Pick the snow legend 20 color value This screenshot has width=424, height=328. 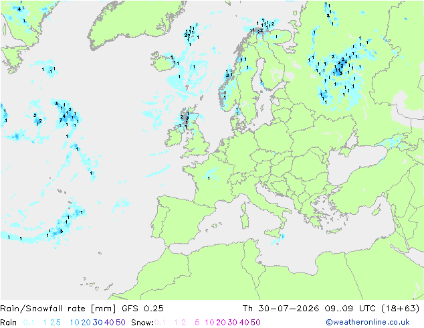(221, 323)
